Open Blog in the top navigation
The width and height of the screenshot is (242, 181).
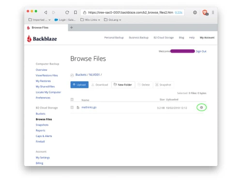(x=181, y=38)
